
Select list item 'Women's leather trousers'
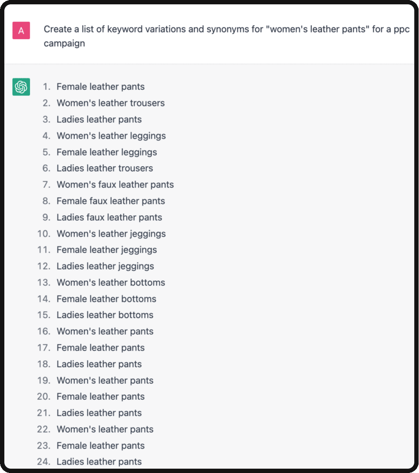110,103
